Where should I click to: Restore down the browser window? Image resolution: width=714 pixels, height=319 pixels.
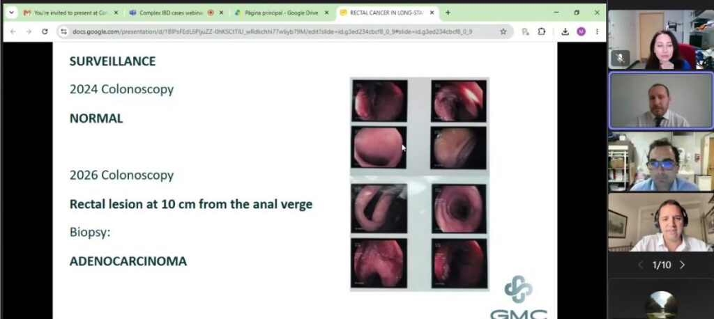click(x=577, y=13)
